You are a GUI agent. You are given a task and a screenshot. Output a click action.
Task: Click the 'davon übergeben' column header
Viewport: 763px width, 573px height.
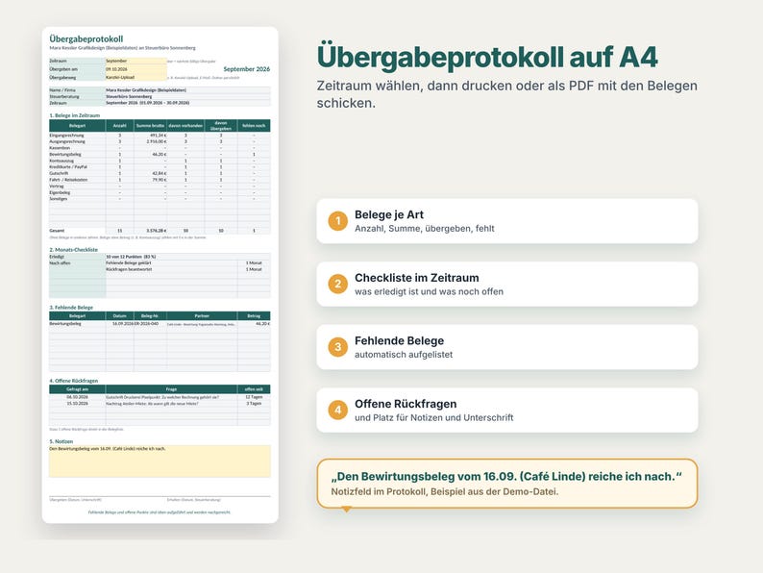click(x=221, y=126)
